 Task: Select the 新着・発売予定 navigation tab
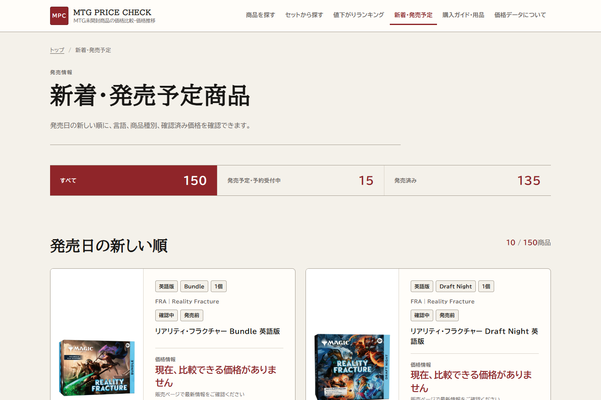pos(413,15)
